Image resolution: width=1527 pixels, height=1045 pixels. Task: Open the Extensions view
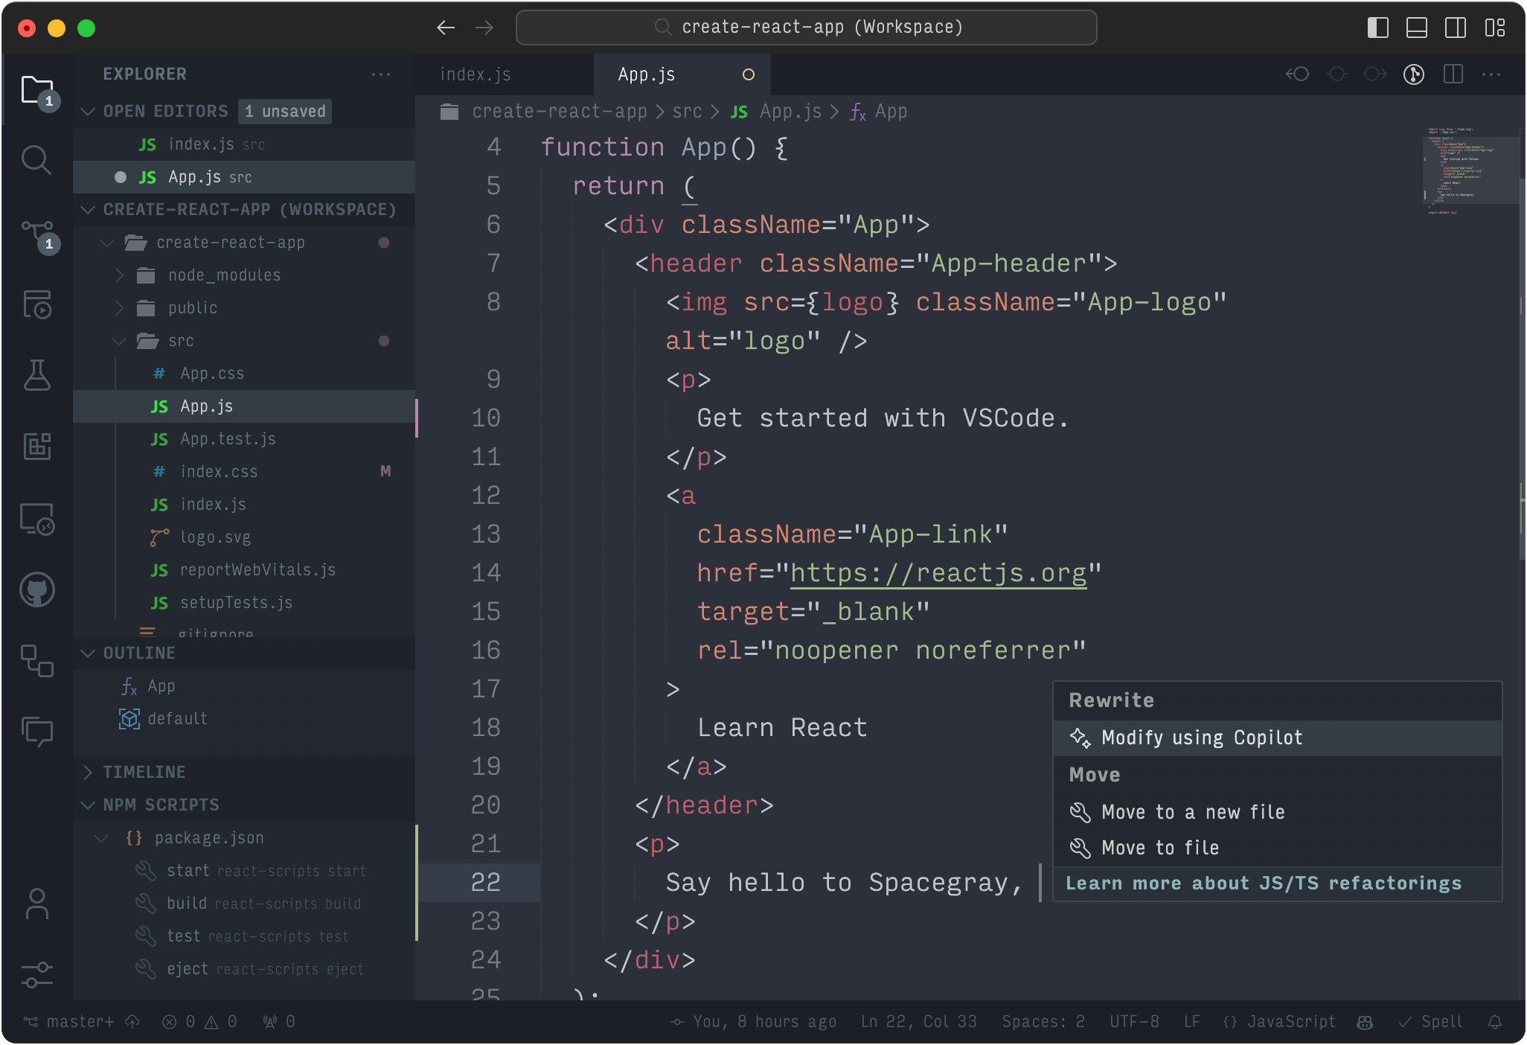(36, 447)
